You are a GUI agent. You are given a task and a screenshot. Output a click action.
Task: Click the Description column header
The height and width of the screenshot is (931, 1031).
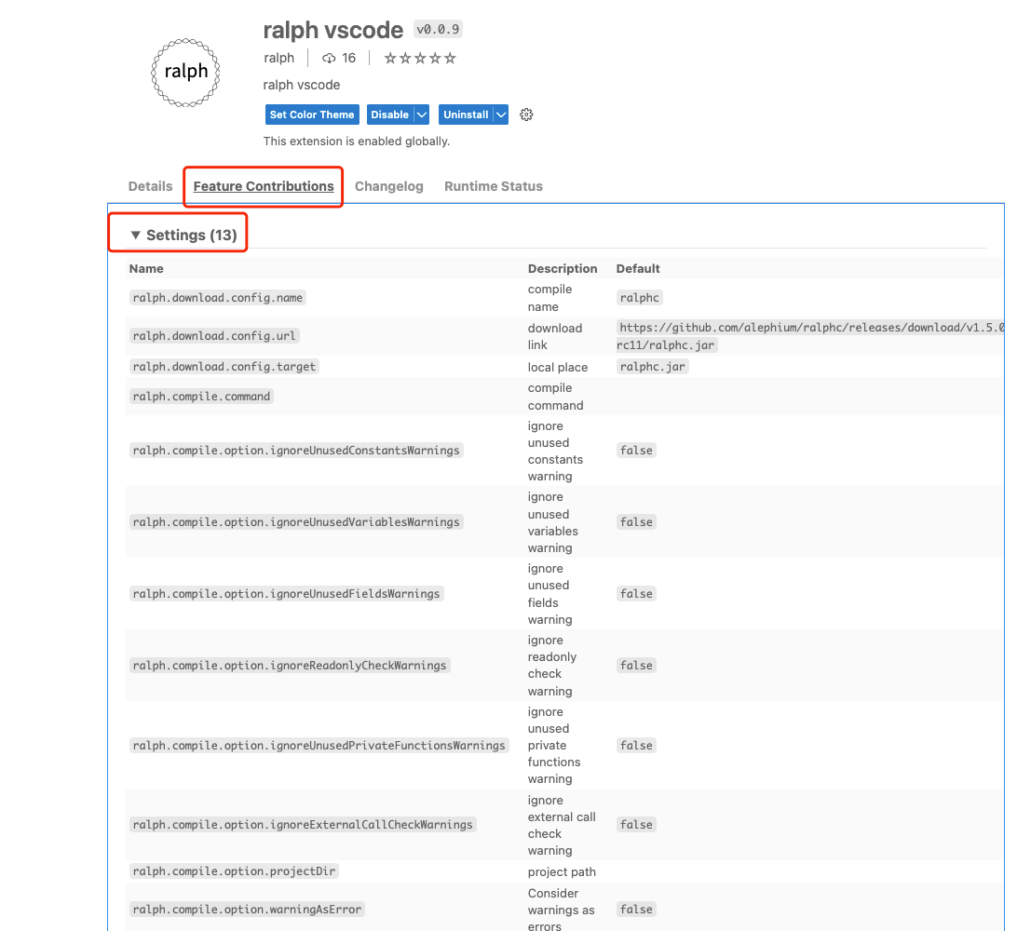(x=563, y=268)
